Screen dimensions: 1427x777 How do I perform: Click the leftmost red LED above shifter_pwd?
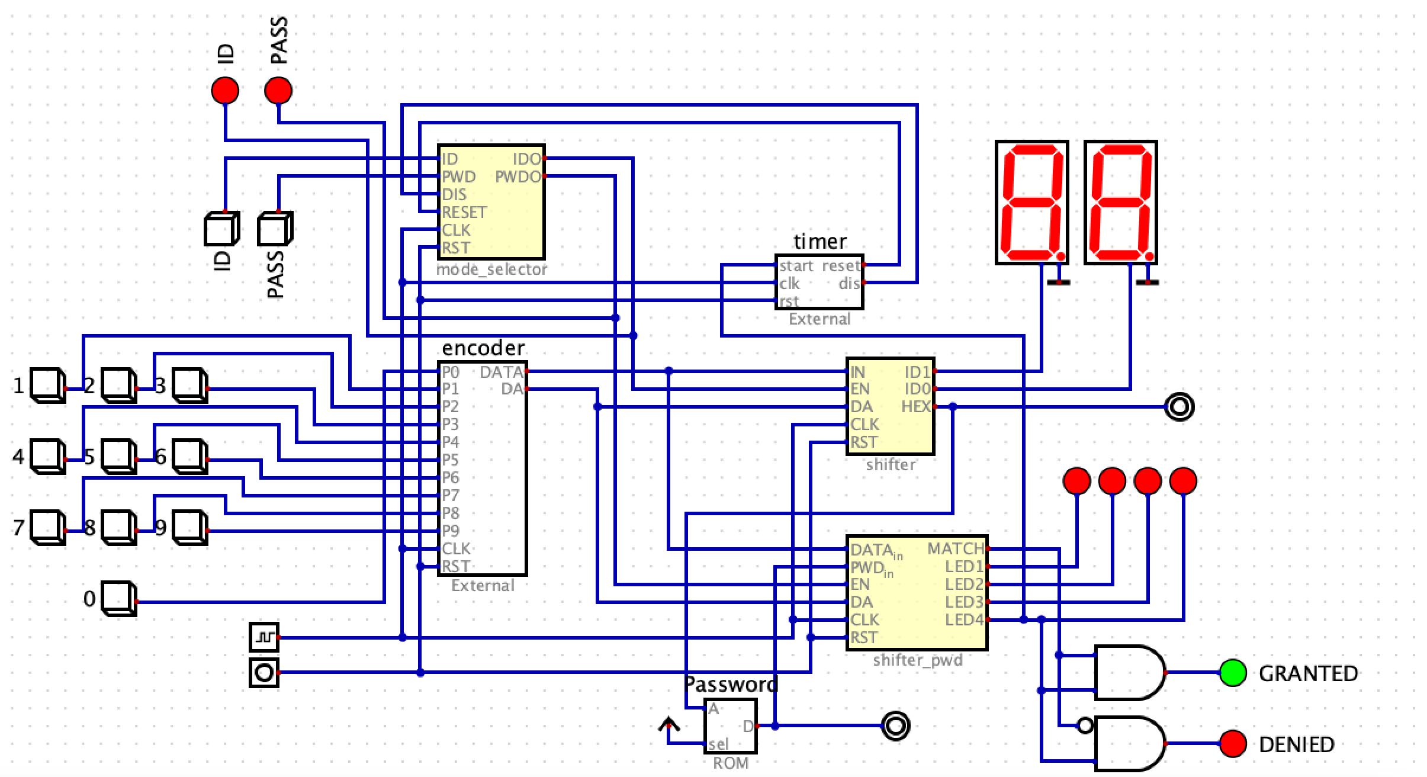pos(1076,480)
